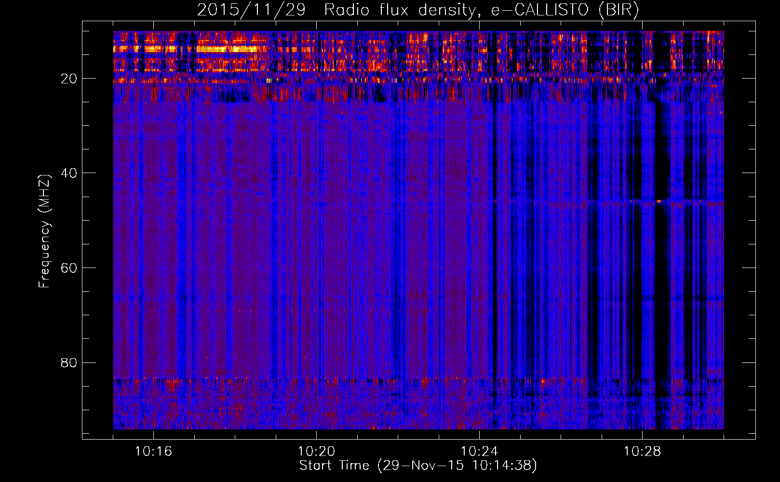Click the '20' frequency tick label
The width and height of the screenshot is (780, 482).
pos(69,79)
